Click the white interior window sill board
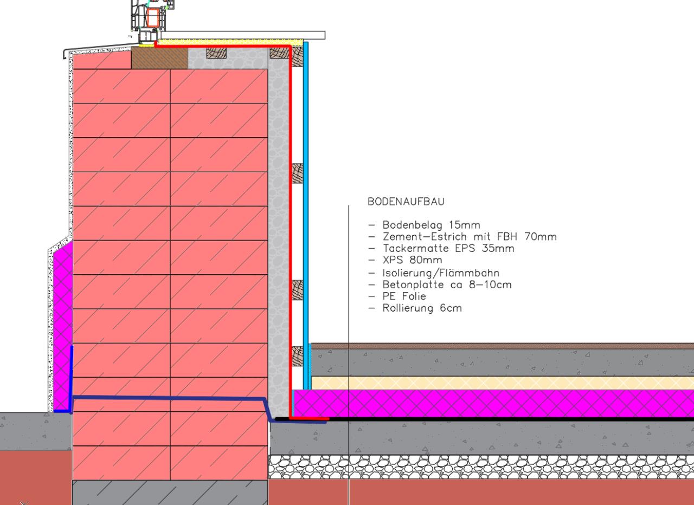This screenshot has width=694, height=505. 244,35
